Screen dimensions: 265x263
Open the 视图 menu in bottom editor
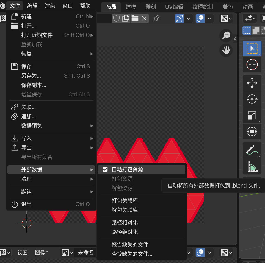23,253
